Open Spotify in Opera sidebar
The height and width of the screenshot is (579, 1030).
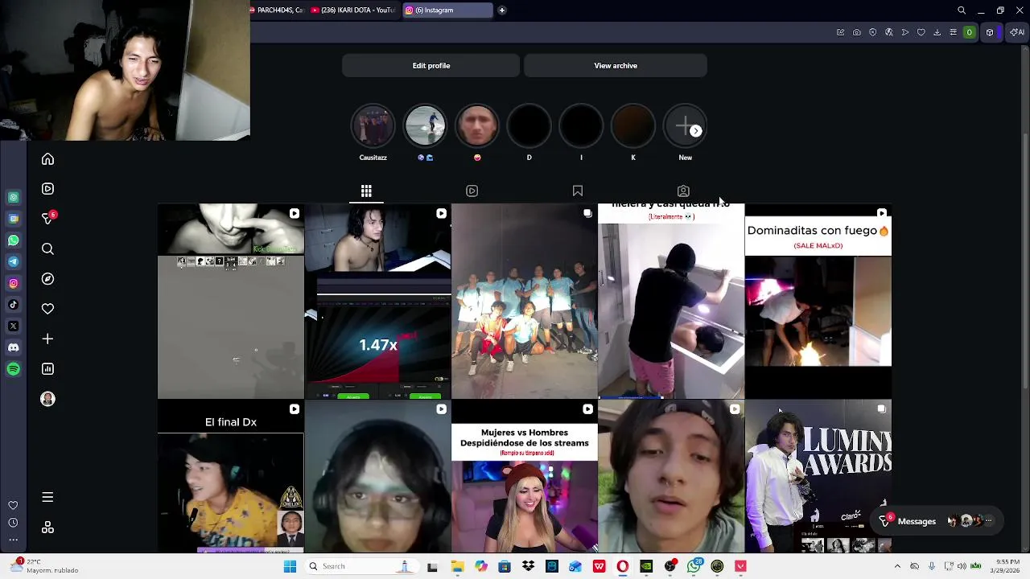tap(13, 369)
